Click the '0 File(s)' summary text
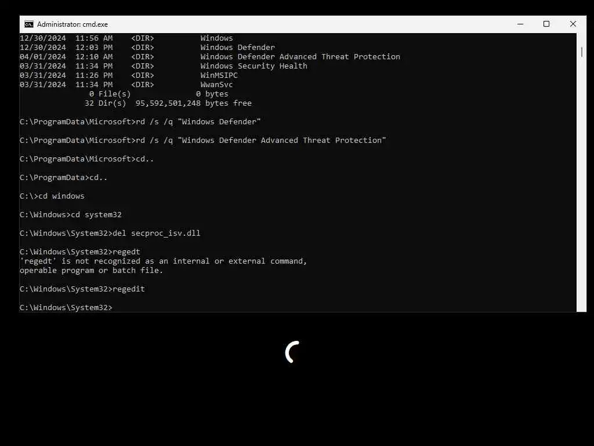The image size is (594, 446). click(110, 93)
